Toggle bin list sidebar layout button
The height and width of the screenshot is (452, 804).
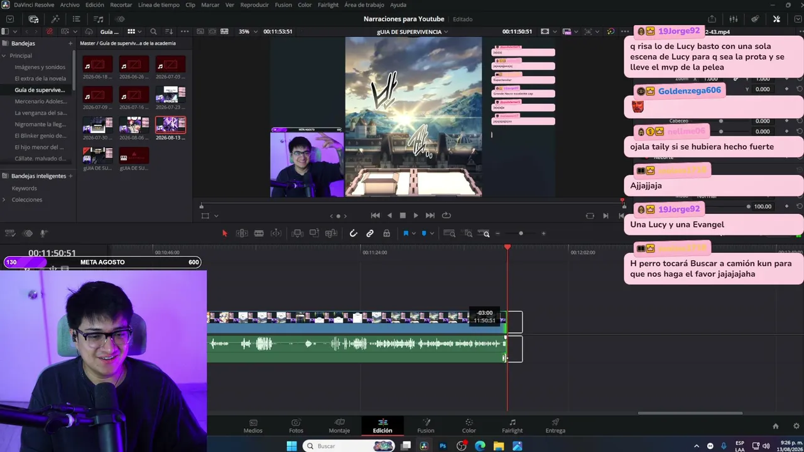pos(6,31)
